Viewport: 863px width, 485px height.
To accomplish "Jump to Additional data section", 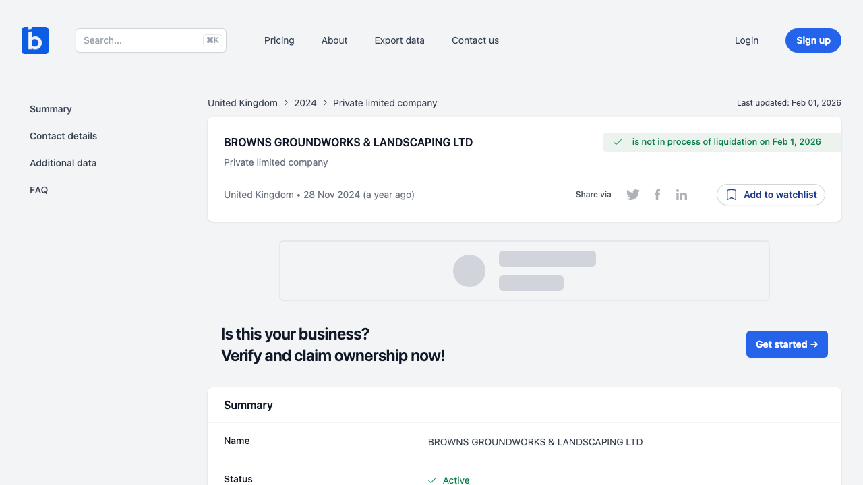I will (x=63, y=163).
